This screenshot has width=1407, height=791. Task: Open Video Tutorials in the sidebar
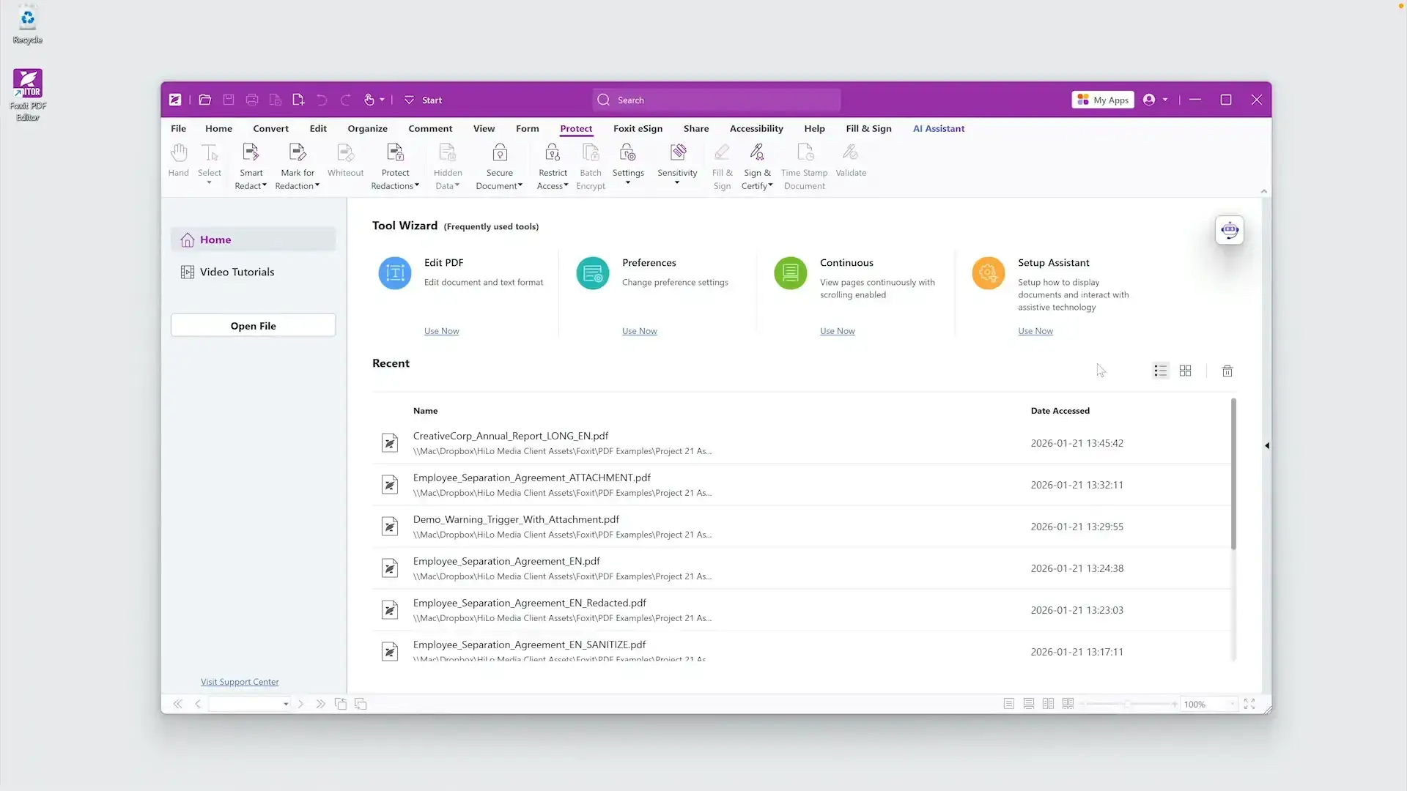pos(237,272)
